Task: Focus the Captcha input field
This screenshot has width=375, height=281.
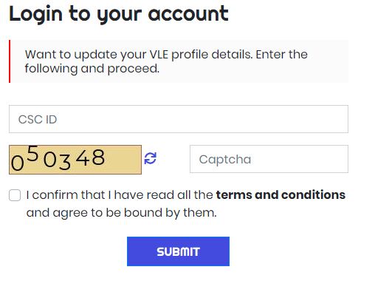Action: [269, 159]
